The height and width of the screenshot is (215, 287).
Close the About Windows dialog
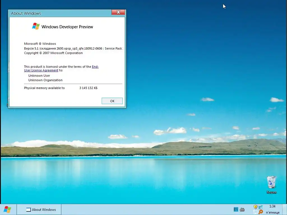[118, 12]
